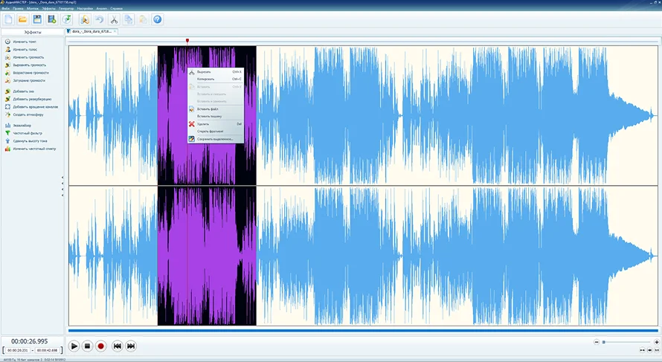
Task: Click the selection end time field 00:00:42.698
Action: coord(47,350)
